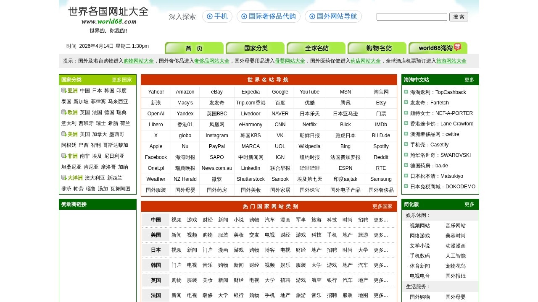Click the book icon before 亚洲
This screenshot has width=538, height=302.
pos(63,90)
